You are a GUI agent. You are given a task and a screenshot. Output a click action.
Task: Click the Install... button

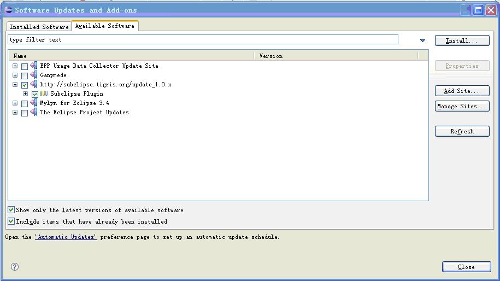pyautogui.click(x=462, y=40)
